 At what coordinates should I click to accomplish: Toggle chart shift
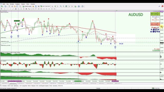(x=72, y=6)
